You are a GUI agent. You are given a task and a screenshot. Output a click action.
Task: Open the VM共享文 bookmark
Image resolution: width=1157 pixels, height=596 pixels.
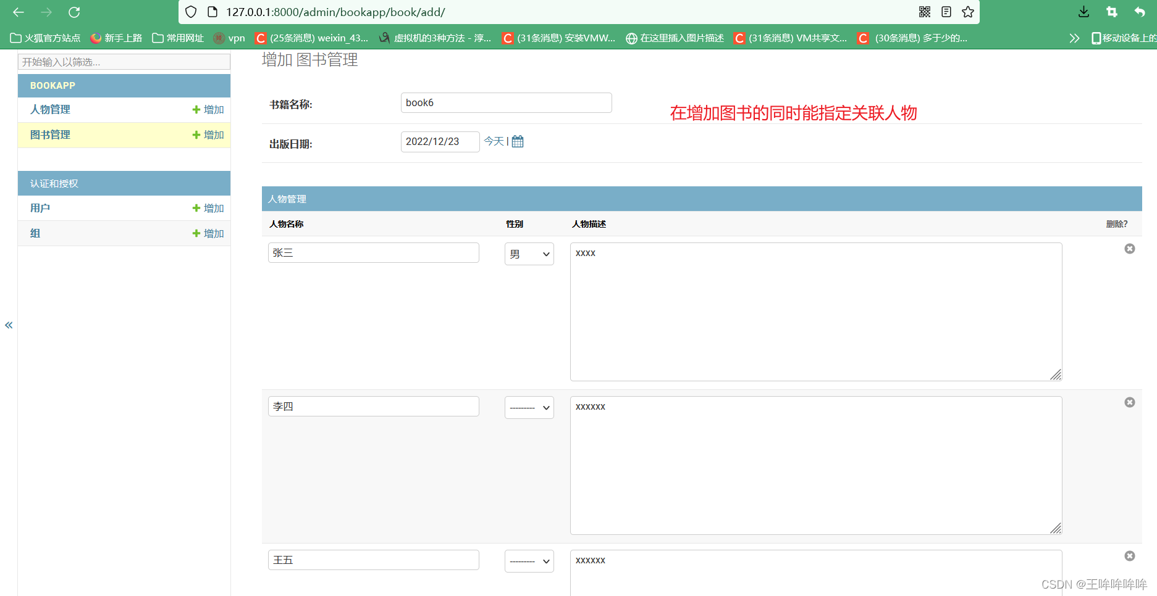tap(791, 38)
